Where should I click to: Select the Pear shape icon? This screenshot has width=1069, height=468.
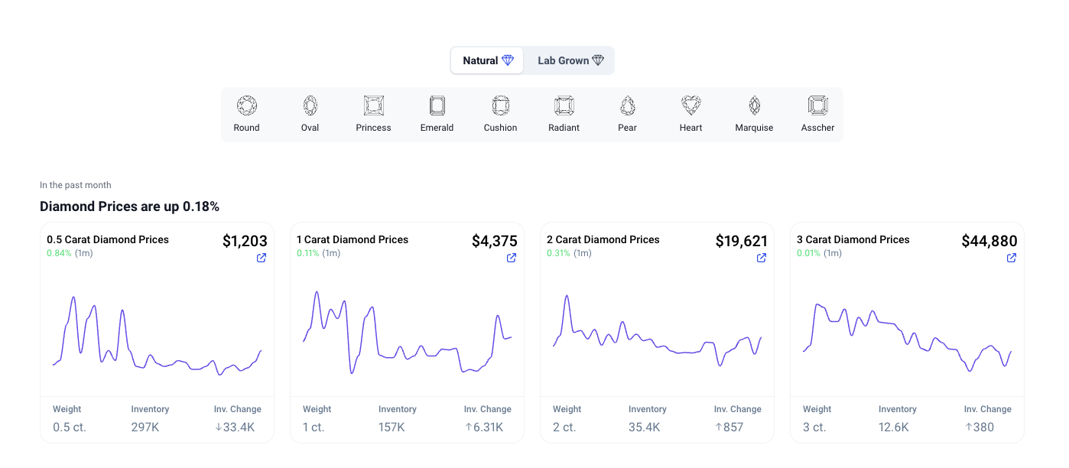point(628,106)
